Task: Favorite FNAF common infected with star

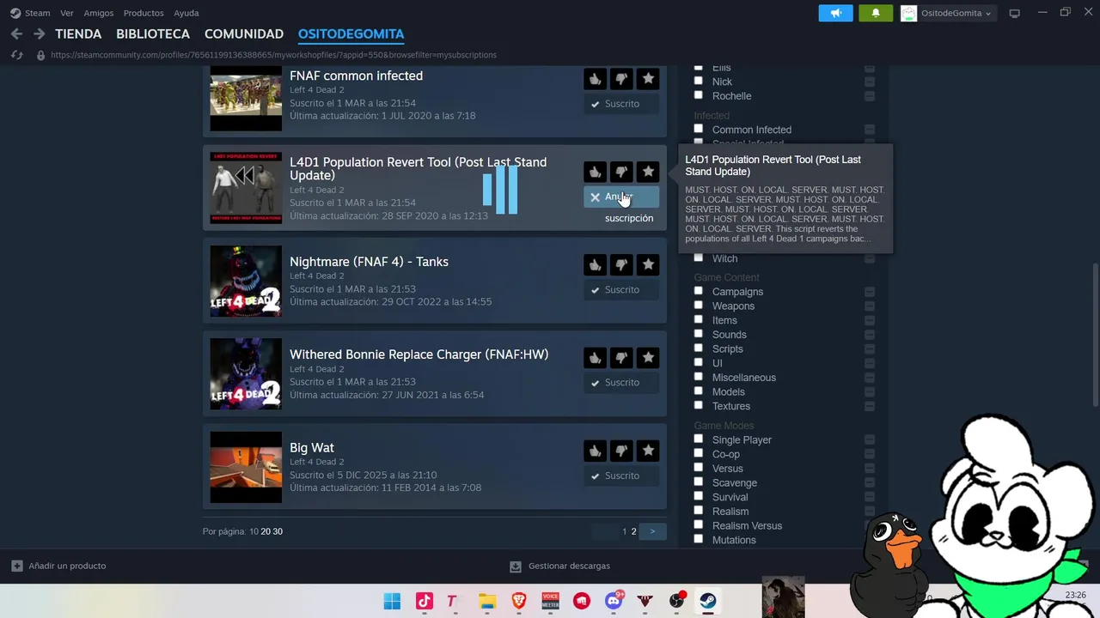Action: pos(648,79)
